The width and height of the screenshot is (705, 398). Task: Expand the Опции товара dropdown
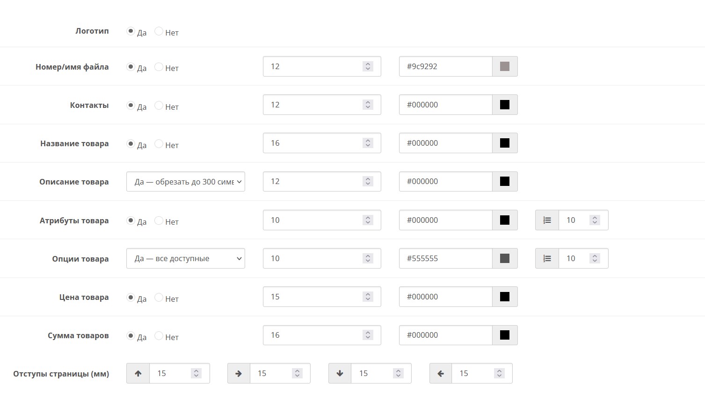click(x=186, y=258)
